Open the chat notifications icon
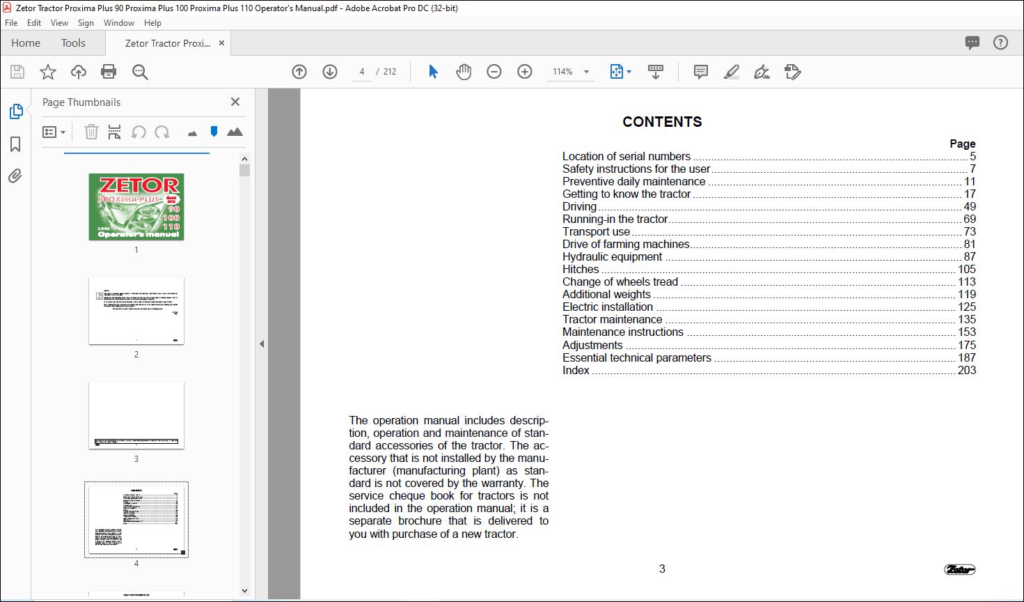The image size is (1024, 602). (x=972, y=43)
